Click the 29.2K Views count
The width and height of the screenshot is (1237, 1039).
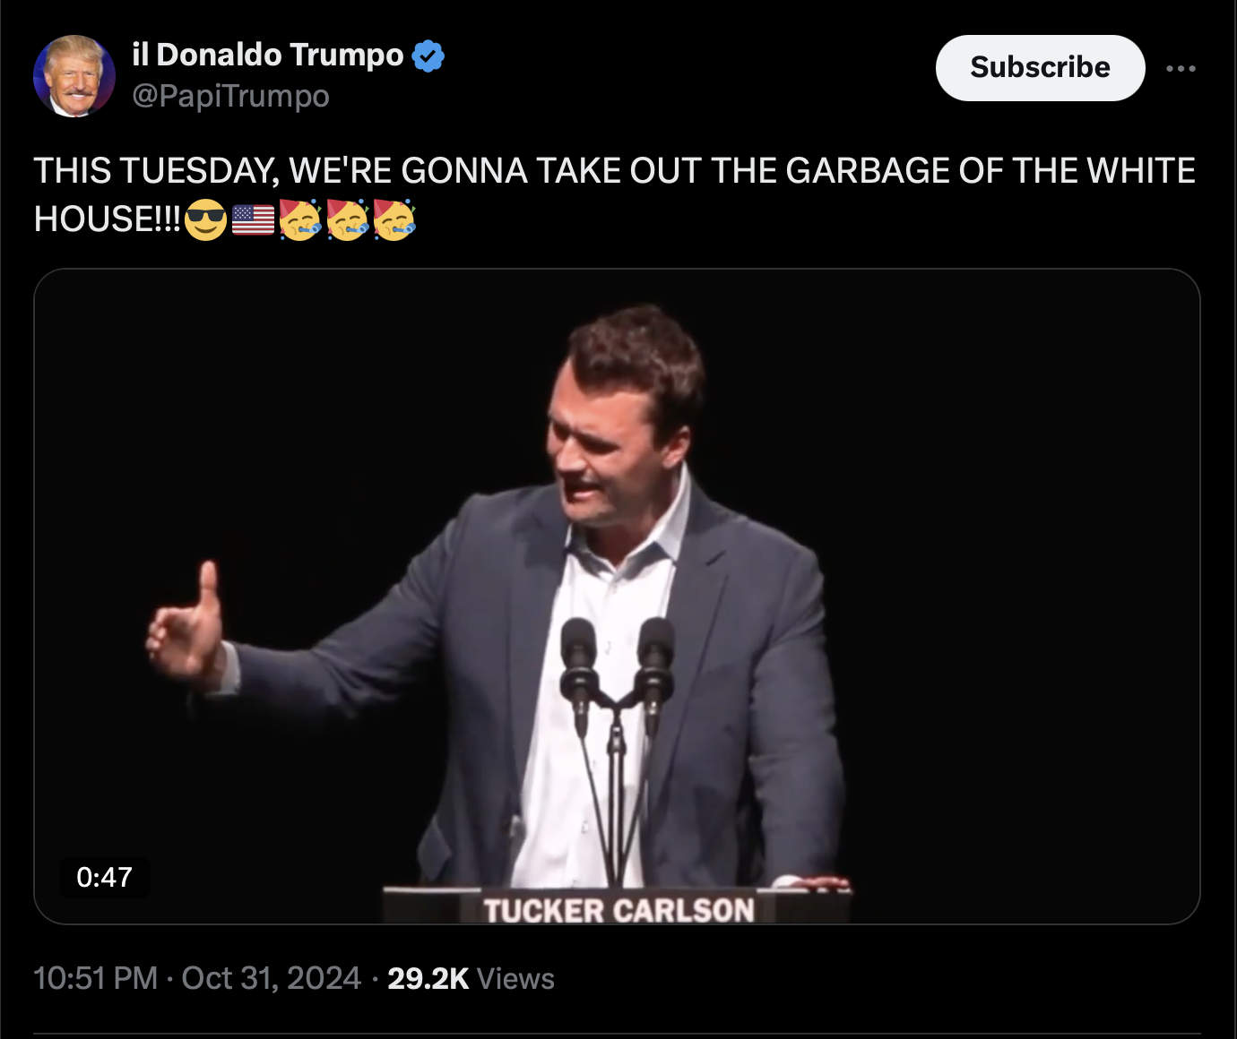471,978
